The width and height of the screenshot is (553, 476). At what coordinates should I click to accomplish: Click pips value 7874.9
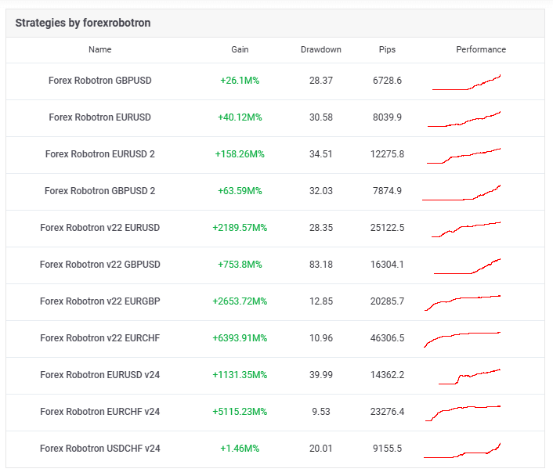point(387,191)
